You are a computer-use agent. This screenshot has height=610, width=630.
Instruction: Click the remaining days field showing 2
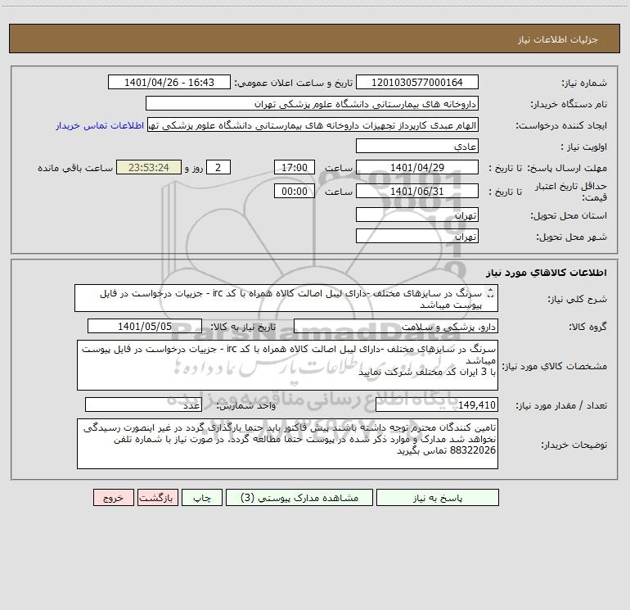point(218,167)
